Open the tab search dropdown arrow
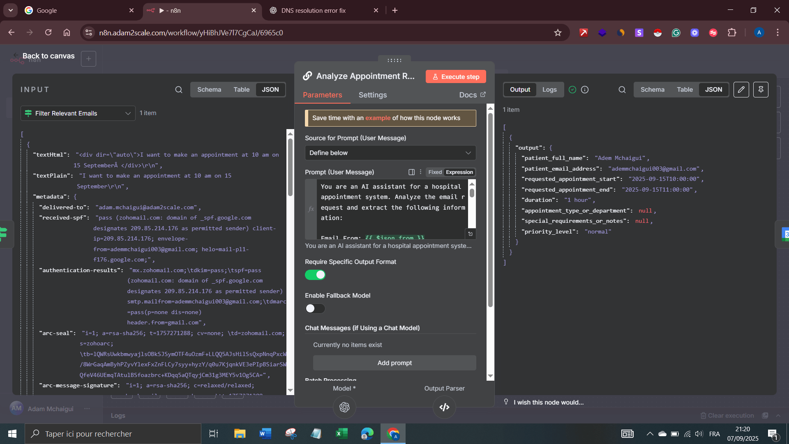Viewport: 789px width, 444px height. 10,10
